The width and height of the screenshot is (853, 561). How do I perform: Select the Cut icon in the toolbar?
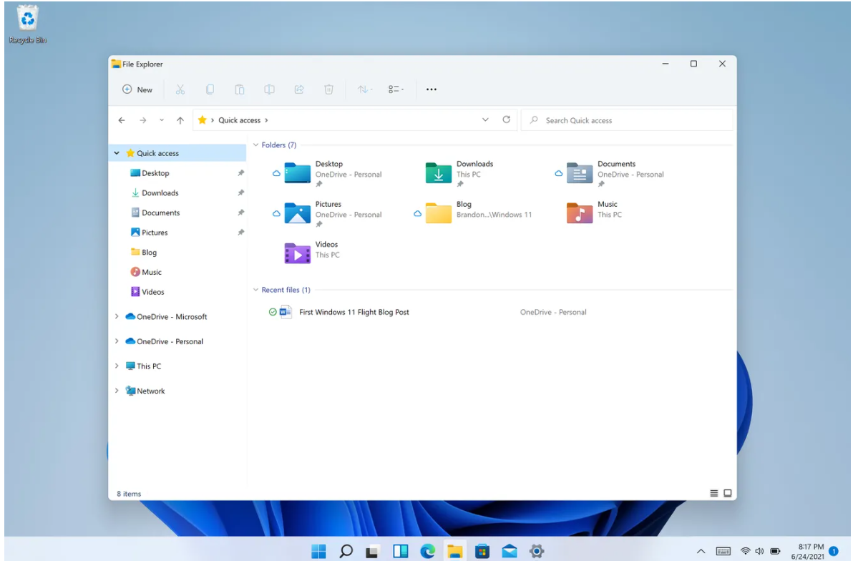pyautogui.click(x=180, y=89)
